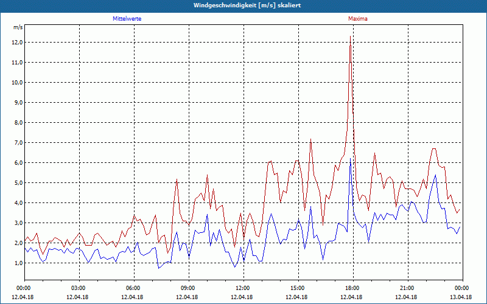Screen dimensions: 487x304
Task: Click the y-axis value '1,0'
Action: [19, 263]
